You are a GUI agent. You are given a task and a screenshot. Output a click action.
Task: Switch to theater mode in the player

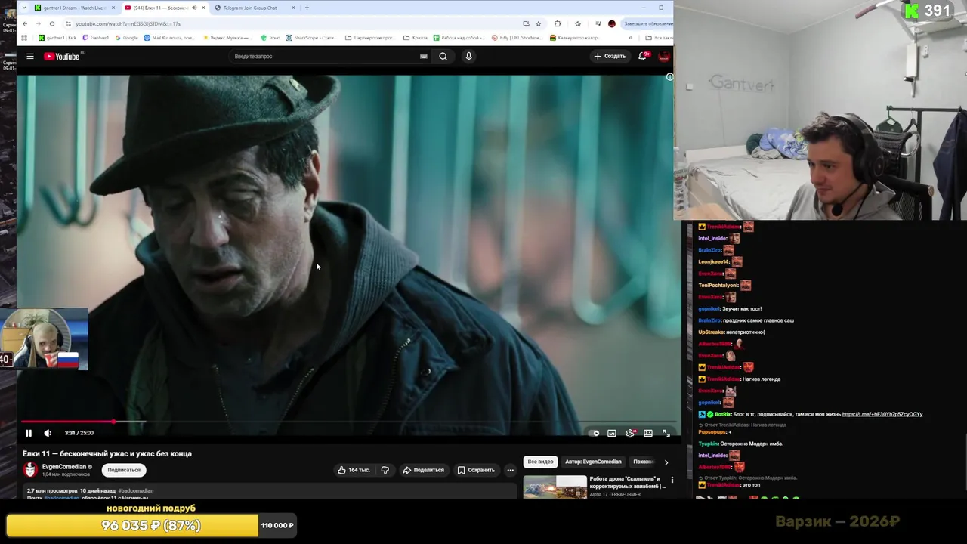pyautogui.click(x=648, y=433)
